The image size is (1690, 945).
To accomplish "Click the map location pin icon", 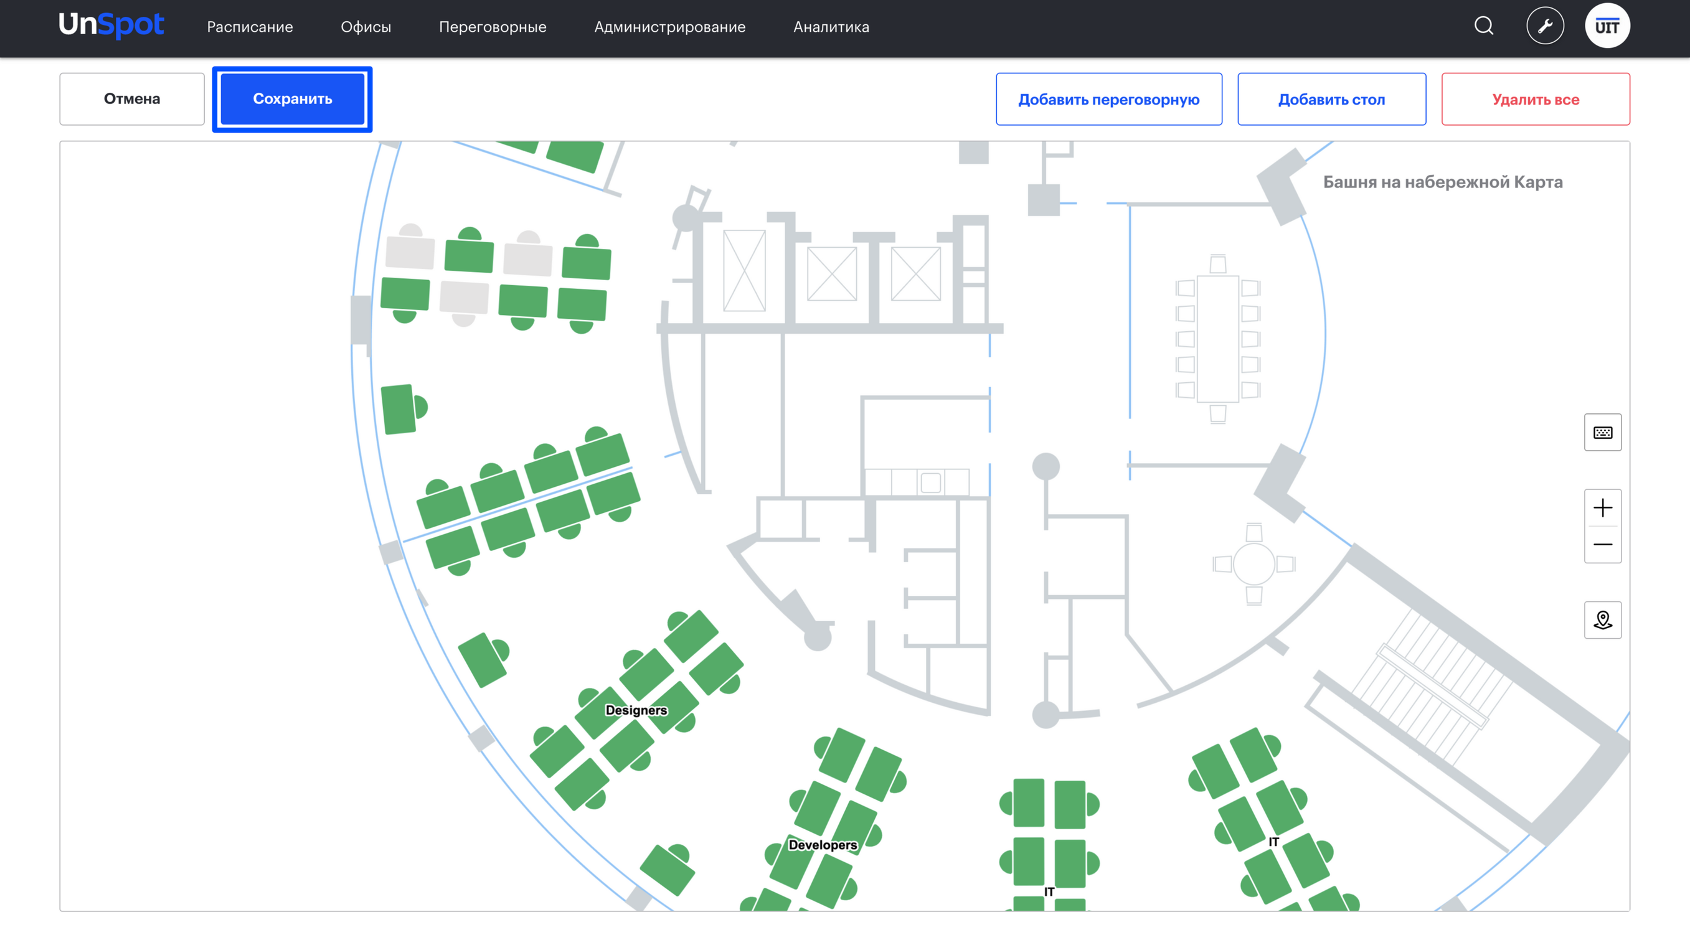I will [x=1603, y=619].
